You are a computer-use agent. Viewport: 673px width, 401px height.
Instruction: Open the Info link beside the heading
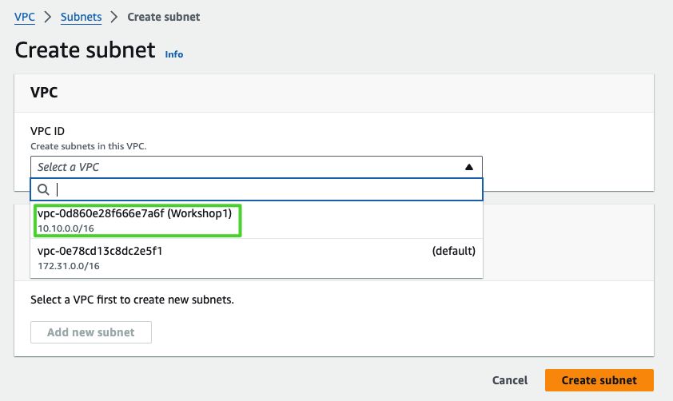click(173, 54)
